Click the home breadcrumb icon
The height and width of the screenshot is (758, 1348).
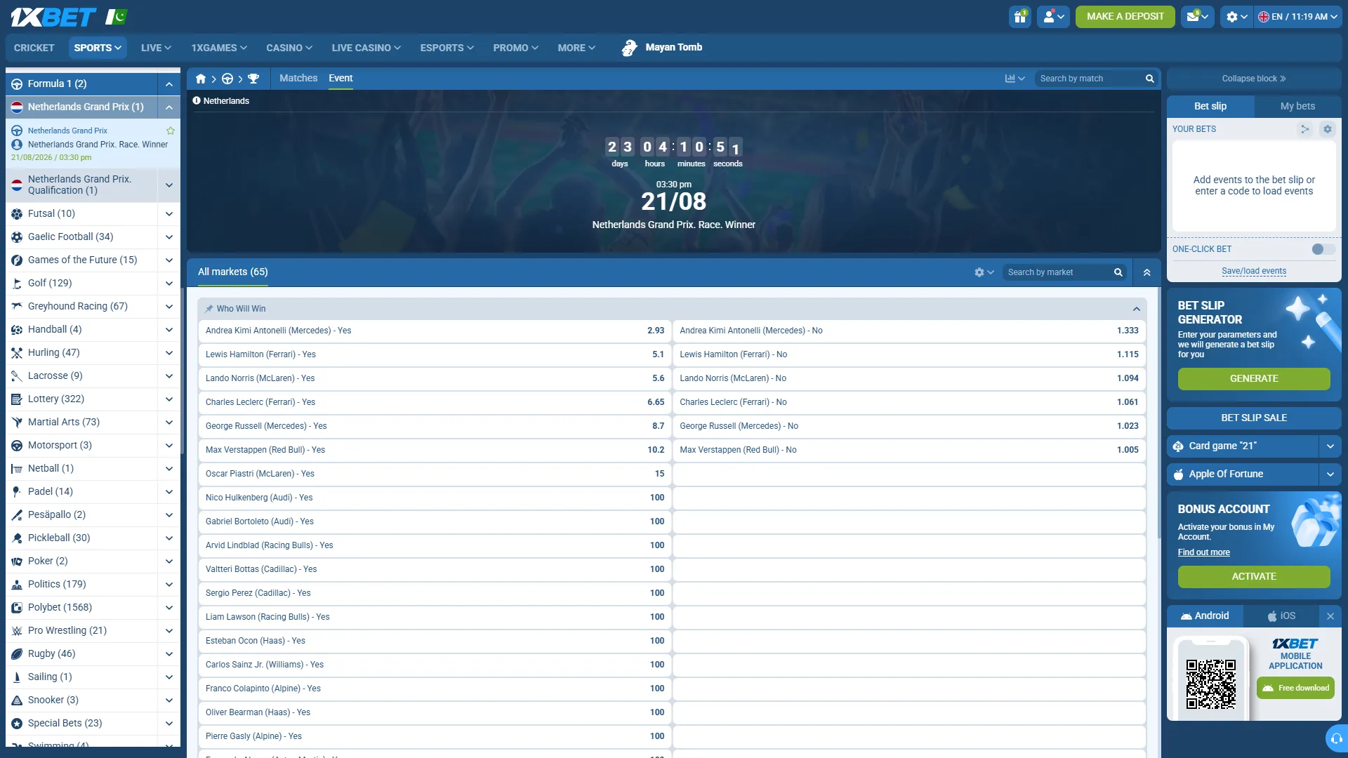201,79
